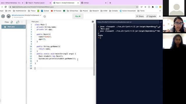Bookmark this page with star icon
This screenshot has width=186, height=104.
pyautogui.click(x=137, y=7)
